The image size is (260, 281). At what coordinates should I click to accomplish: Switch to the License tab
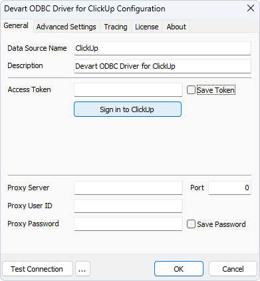click(147, 27)
